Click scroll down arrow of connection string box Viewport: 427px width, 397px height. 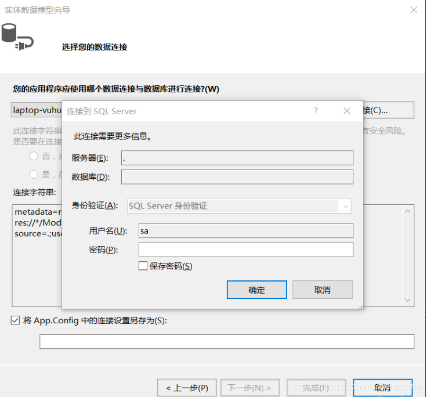tap(408, 300)
